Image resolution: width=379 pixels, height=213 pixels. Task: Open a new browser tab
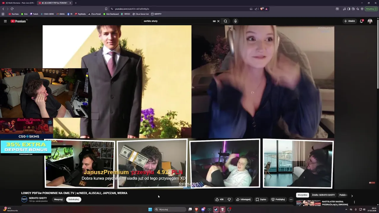[76, 3]
